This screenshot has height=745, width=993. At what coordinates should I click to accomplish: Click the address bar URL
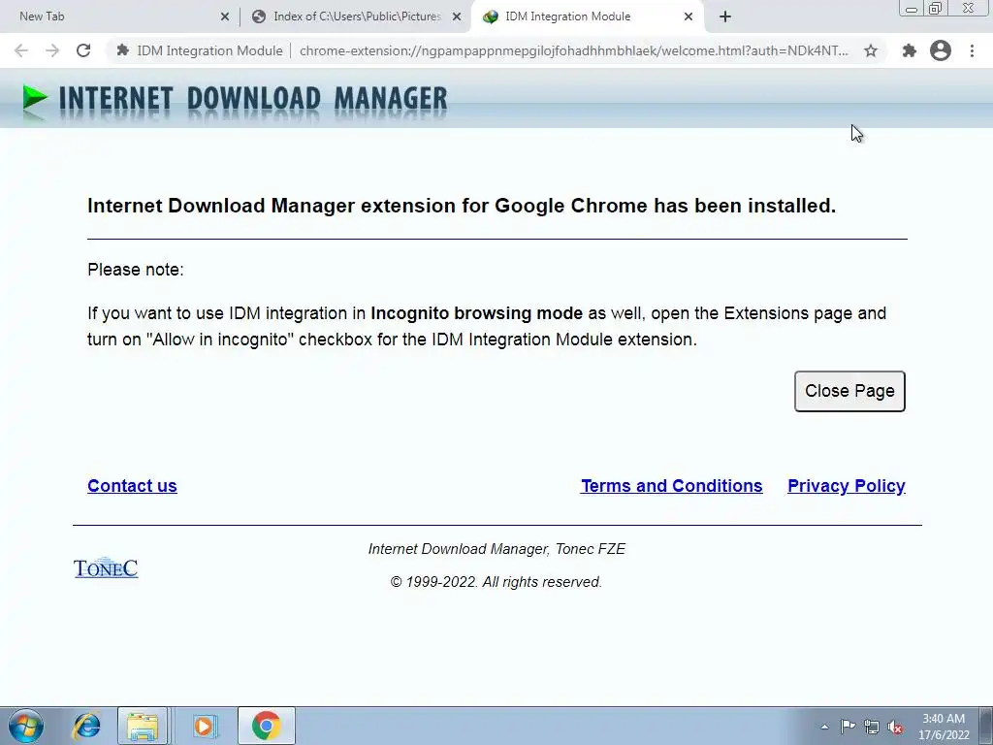click(574, 50)
